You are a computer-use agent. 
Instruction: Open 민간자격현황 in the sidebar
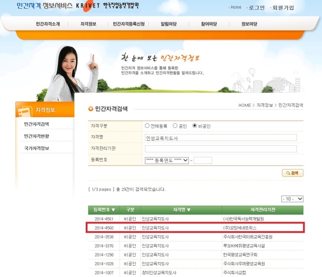pos(37,136)
